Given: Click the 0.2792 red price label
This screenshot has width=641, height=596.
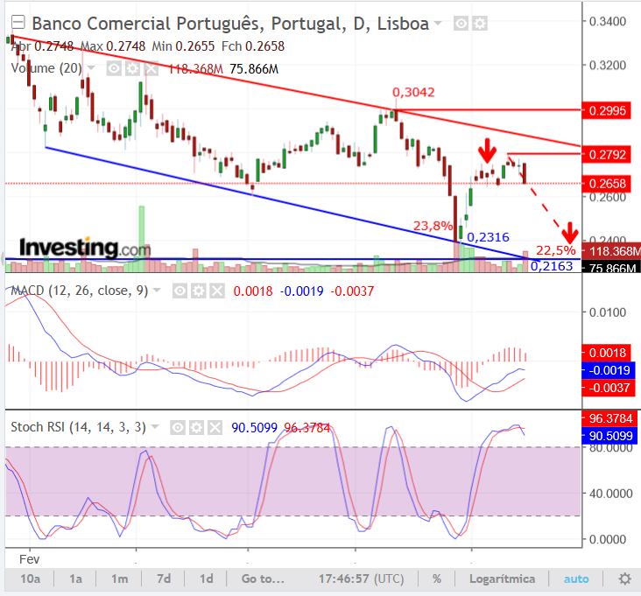Looking at the screenshot, I should pos(607,154).
